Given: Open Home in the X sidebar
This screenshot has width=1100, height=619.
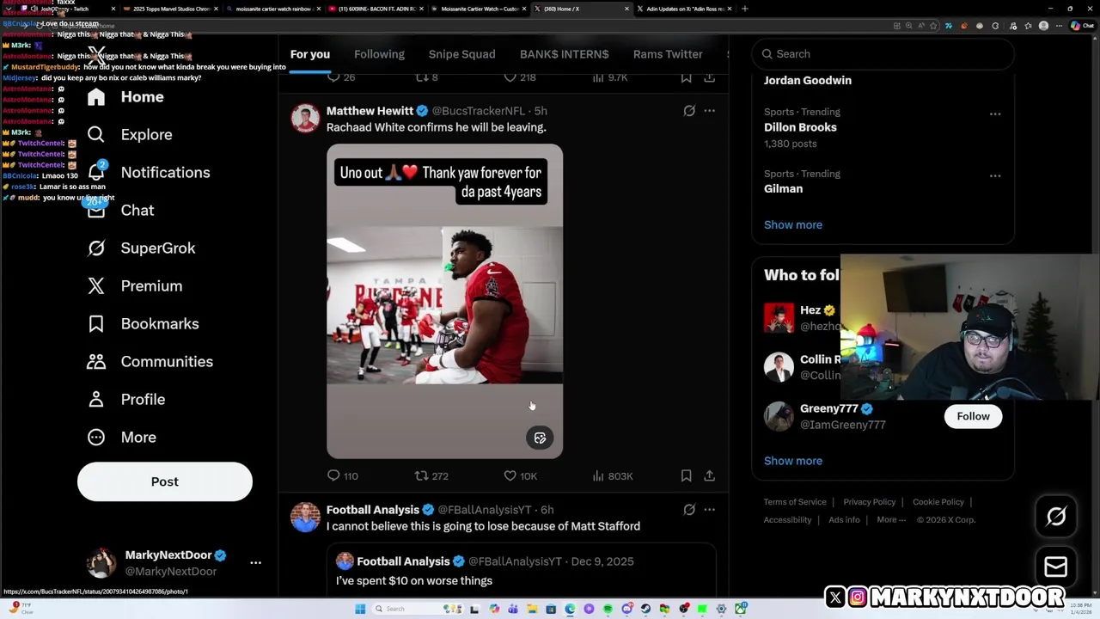Looking at the screenshot, I should click(x=125, y=97).
